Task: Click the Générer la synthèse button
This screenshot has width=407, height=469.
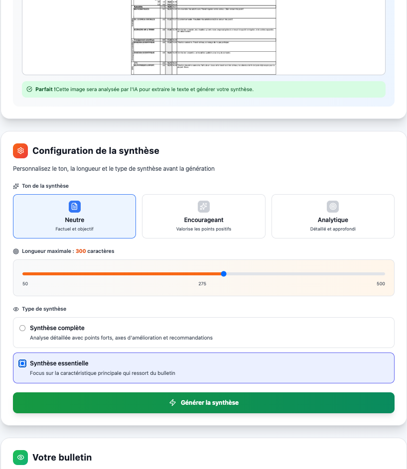Action: point(203,402)
